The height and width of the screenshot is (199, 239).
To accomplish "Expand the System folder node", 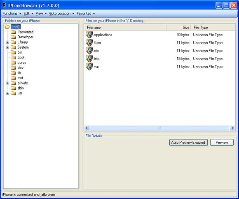I will pos(7,47).
